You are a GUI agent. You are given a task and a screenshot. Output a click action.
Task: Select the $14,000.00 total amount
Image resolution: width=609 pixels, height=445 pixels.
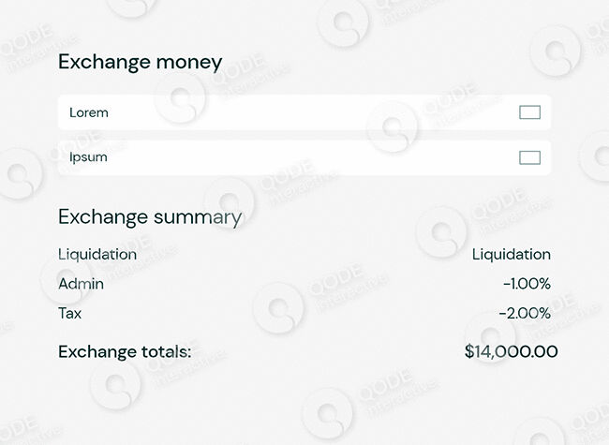pos(511,352)
